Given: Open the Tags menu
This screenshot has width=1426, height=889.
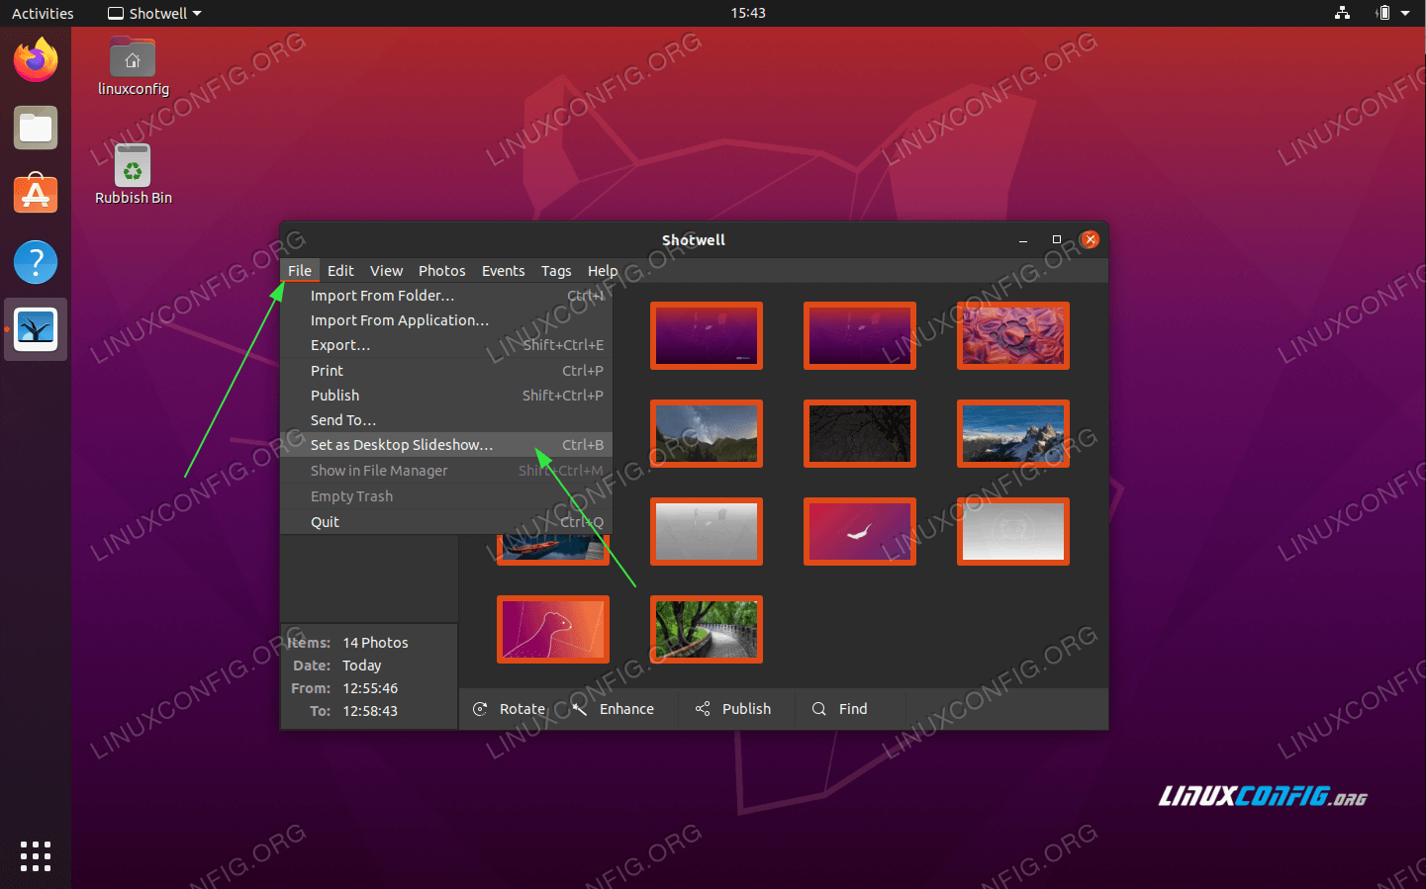Looking at the screenshot, I should [556, 270].
